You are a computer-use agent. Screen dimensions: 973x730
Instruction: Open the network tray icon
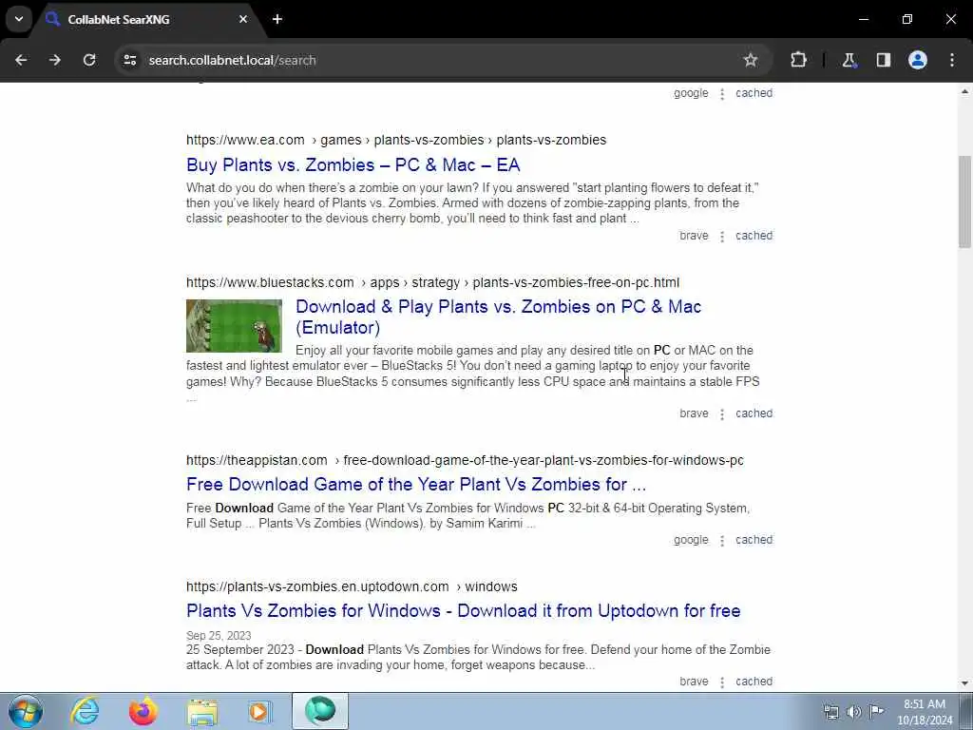click(830, 712)
